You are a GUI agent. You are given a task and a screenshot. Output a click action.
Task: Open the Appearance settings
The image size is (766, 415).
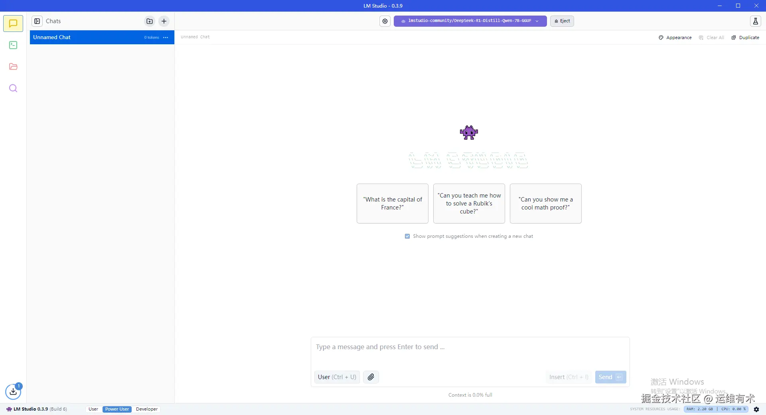coord(675,37)
